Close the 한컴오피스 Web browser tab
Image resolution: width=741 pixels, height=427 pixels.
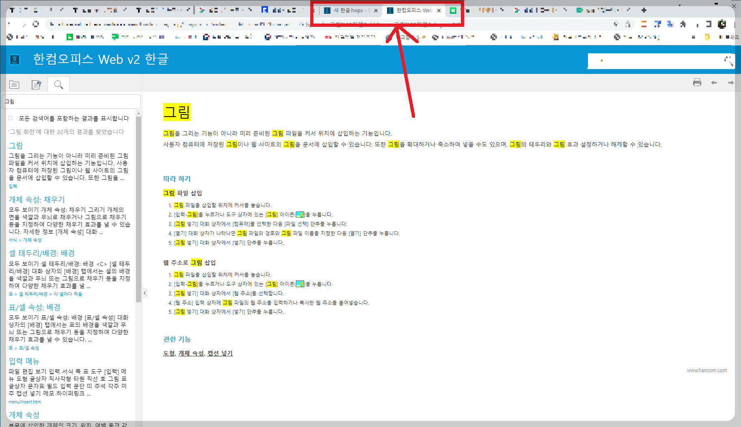pyautogui.click(x=439, y=11)
